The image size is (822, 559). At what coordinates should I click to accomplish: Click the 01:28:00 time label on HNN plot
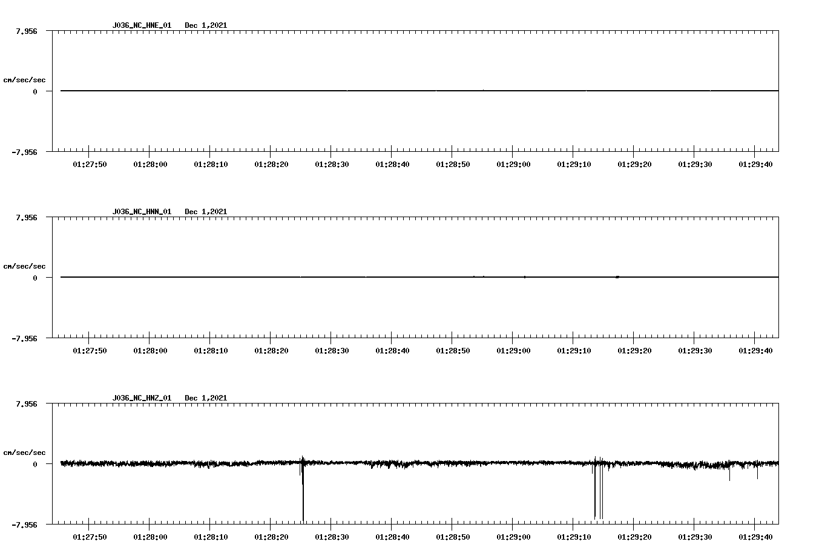tap(150, 351)
